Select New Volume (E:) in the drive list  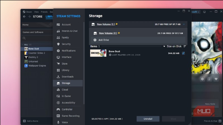click(108, 33)
